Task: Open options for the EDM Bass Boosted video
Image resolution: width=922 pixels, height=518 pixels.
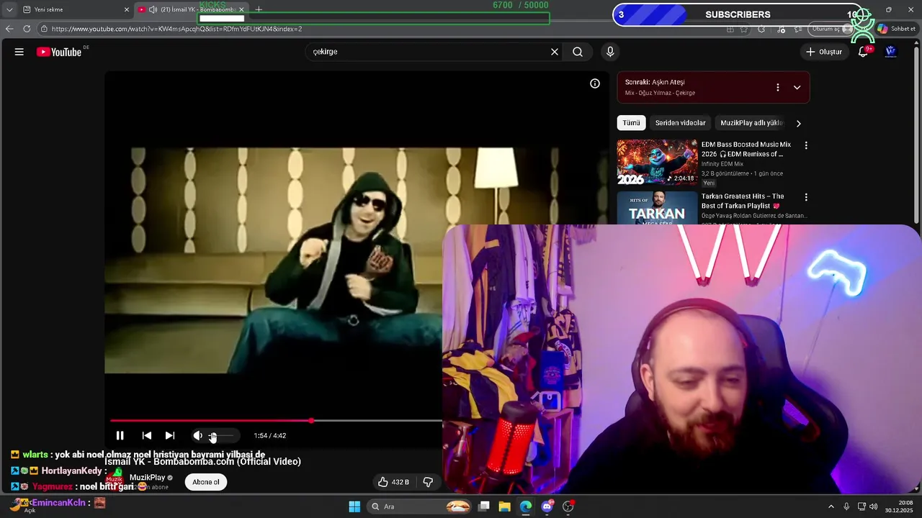Action: (806, 145)
